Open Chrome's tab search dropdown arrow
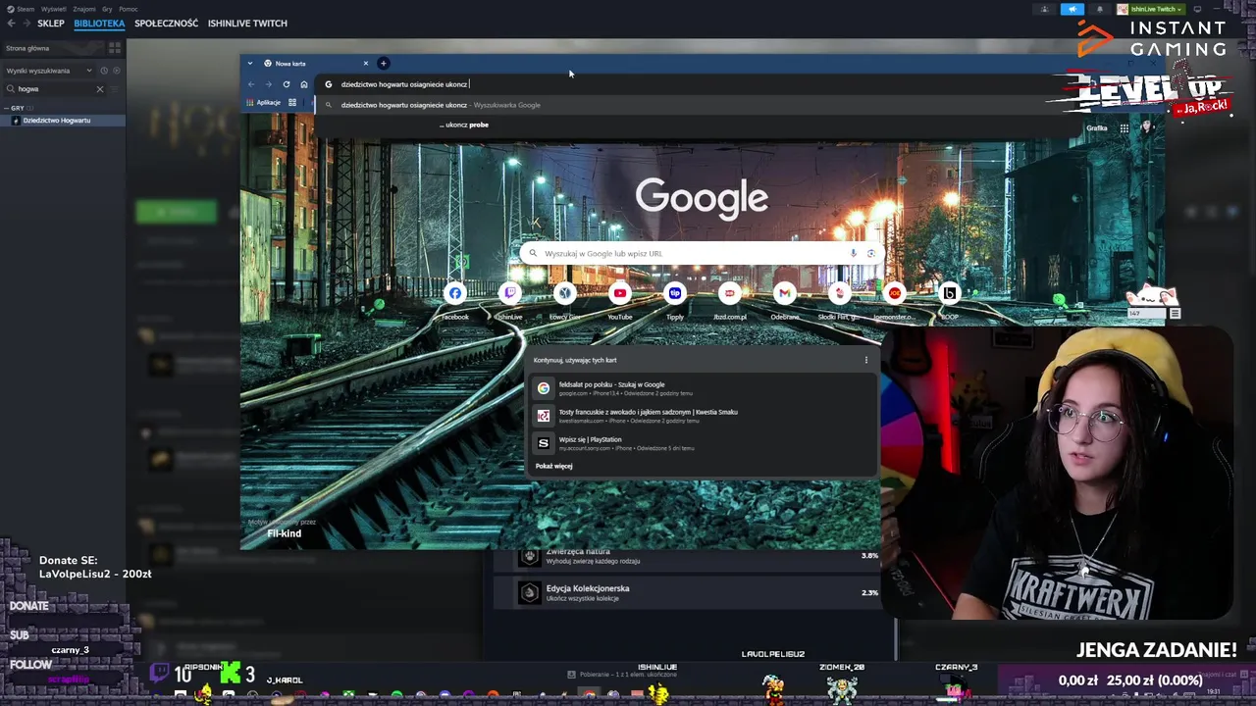1256x706 pixels. point(250,64)
